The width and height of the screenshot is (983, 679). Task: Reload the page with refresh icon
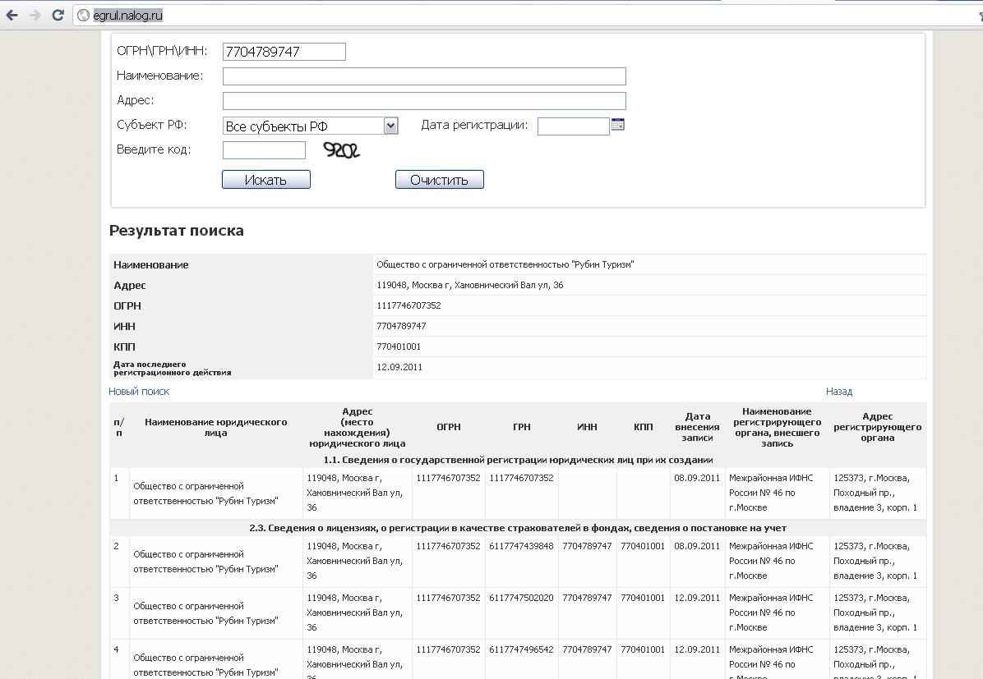click(58, 15)
